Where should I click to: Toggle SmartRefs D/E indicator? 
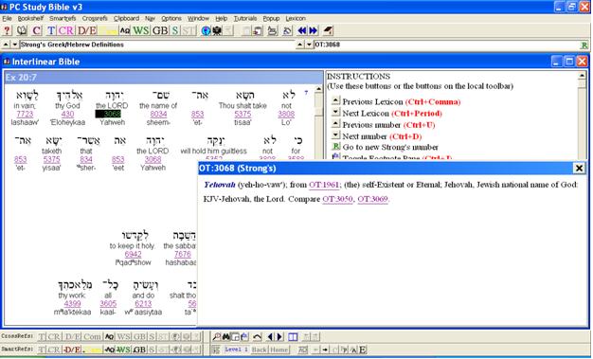[x=72, y=350]
